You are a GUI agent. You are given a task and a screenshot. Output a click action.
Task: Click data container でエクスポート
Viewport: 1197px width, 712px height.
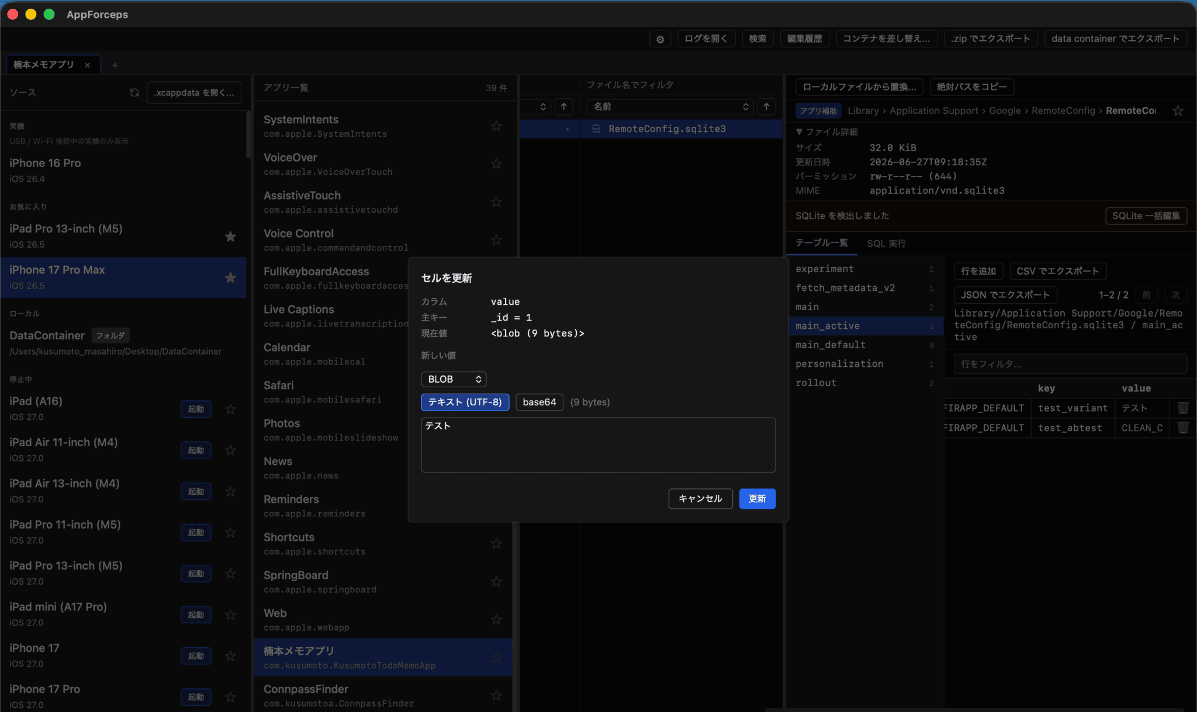[1115, 39]
